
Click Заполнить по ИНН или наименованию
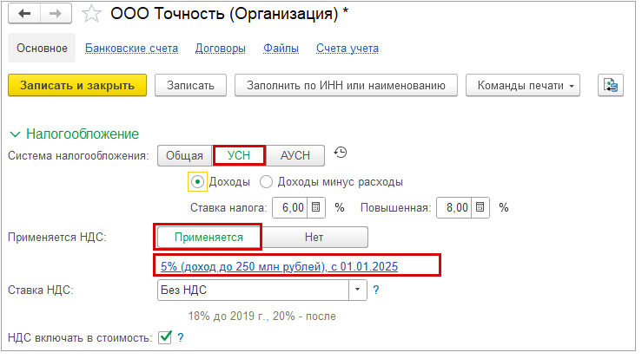click(346, 85)
